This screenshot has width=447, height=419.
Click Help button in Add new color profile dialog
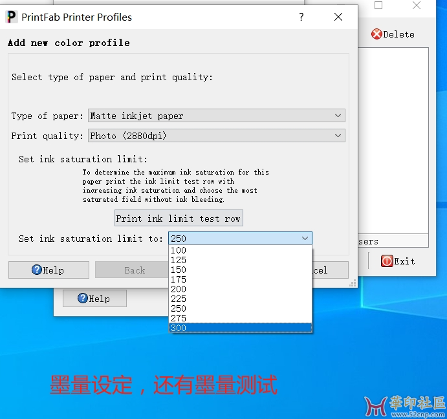tap(49, 270)
